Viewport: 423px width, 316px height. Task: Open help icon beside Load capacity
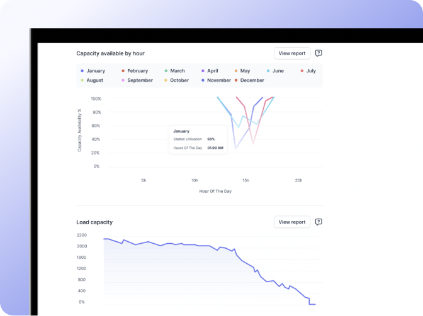(319, 222)
